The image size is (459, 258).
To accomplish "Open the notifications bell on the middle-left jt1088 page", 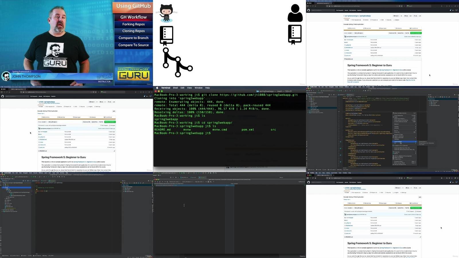I will coord(145,96).
